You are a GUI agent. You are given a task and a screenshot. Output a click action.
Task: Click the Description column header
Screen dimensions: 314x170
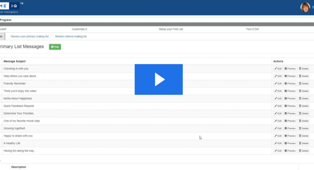click(x=19, y=167)
